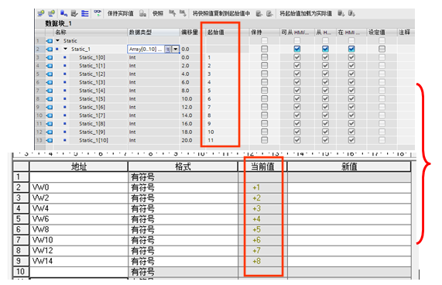Click the tag icon in Static row

50,41
